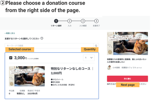151x104 pixels.
Task: Click the キーワードで検索 search field
Action: coord(49,45)
